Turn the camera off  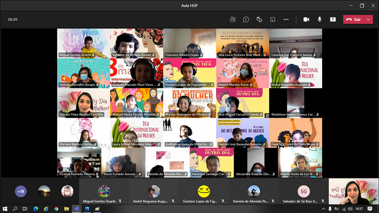click(306, 19)
